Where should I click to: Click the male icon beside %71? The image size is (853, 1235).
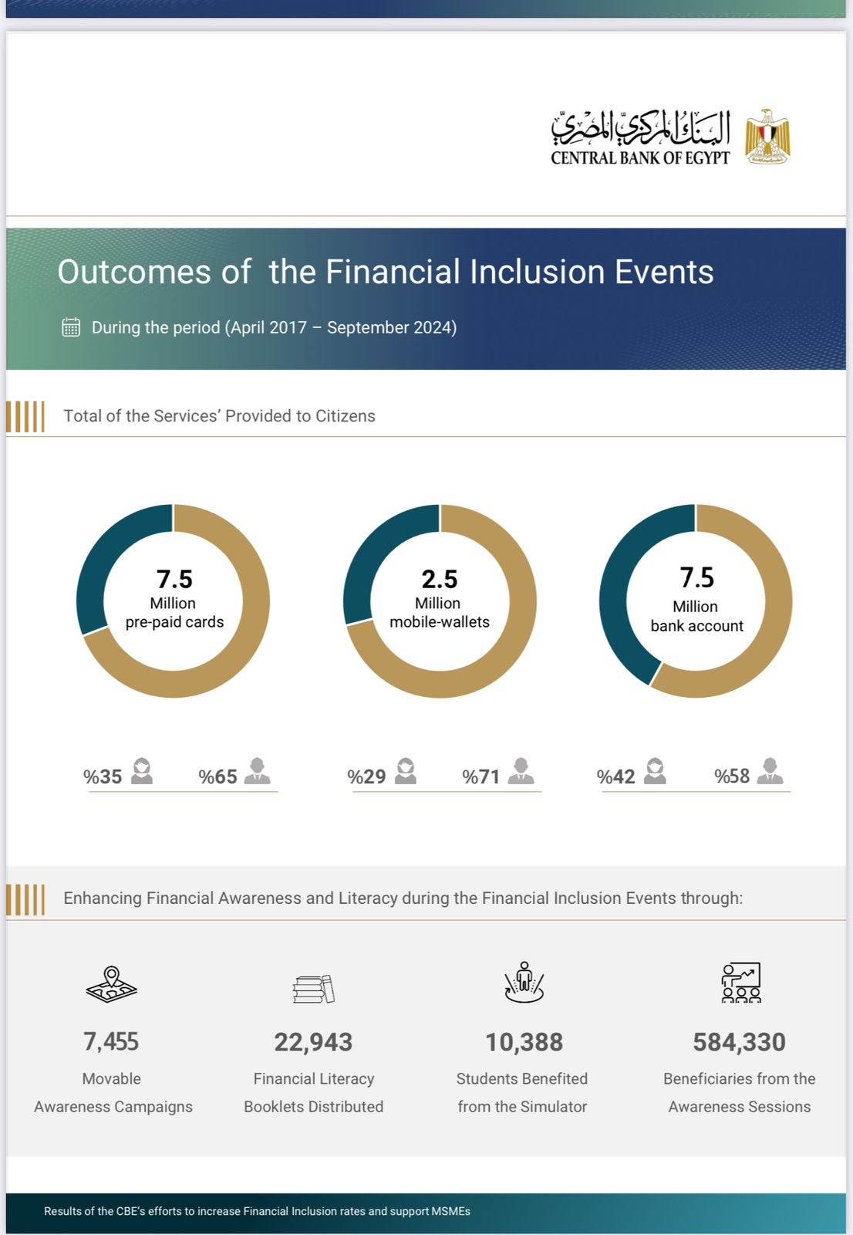click(x=521, y=771)
